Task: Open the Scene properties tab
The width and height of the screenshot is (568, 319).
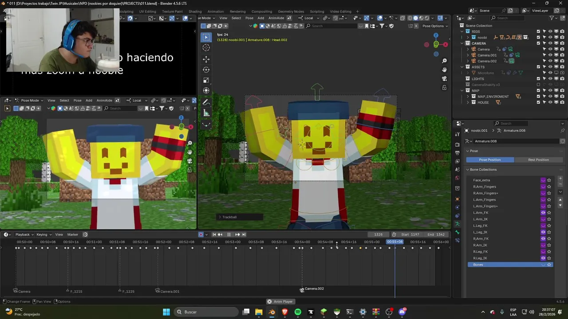Action: click(x=458, y=170)
